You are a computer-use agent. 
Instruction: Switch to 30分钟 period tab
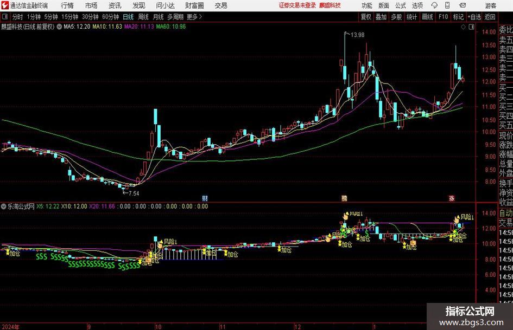pyautogui.click(x=90, y=17)
